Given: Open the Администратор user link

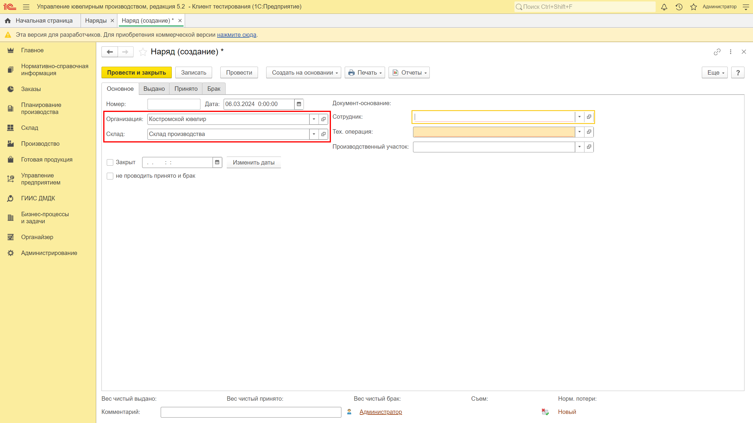Looking at the screenshot, I should (x=381, y=412).
